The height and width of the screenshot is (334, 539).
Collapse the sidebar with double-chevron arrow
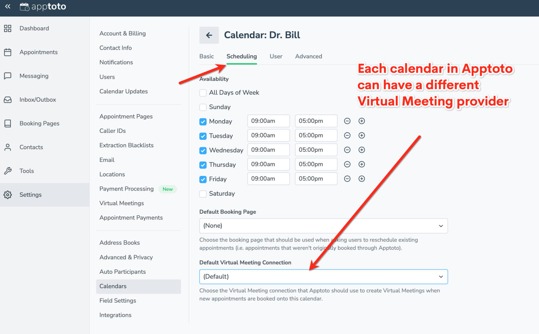tap(7, 6)
